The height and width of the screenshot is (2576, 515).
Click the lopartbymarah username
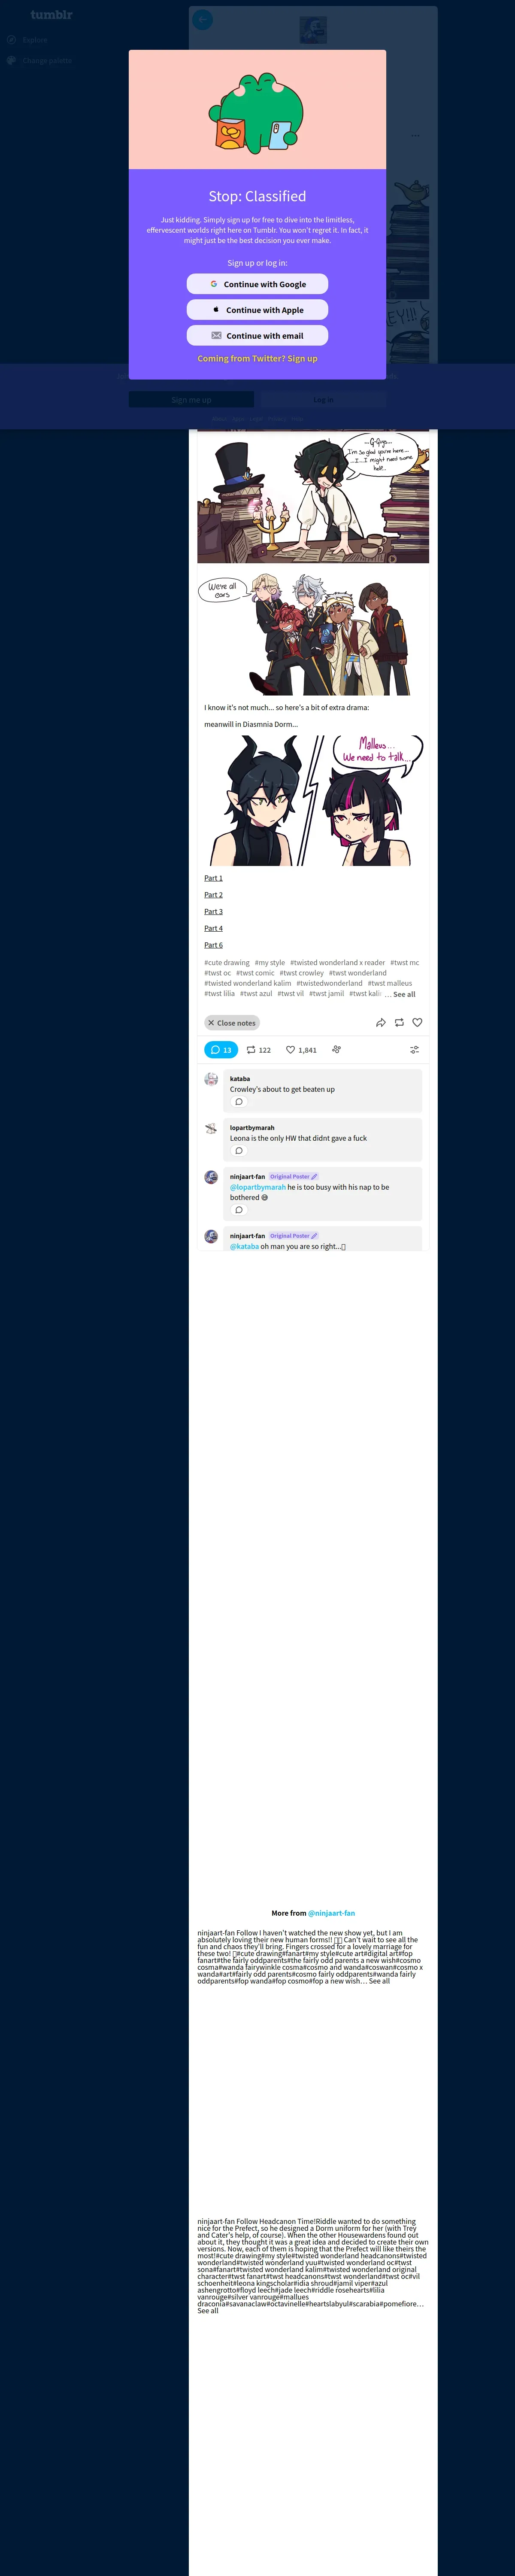(252, 1128)
